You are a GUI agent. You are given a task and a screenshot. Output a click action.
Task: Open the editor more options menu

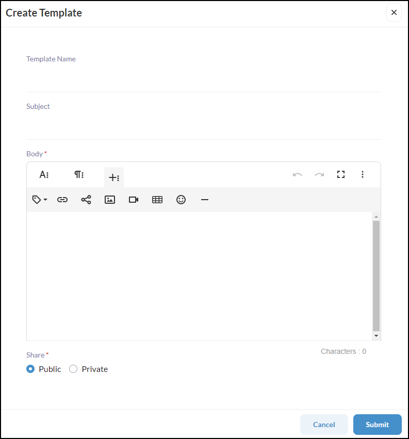click(x=363, y=174)
